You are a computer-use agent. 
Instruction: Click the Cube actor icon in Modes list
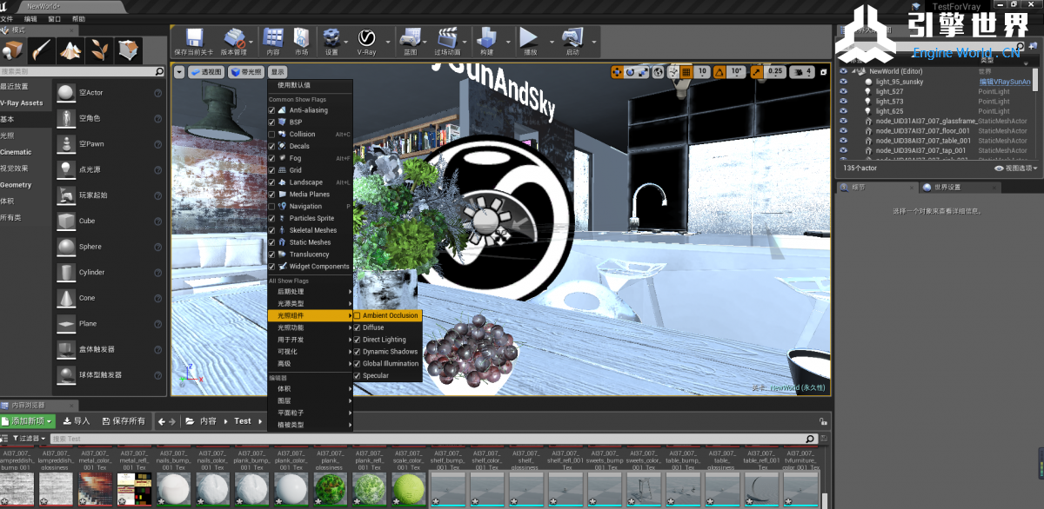pos(66,221)
